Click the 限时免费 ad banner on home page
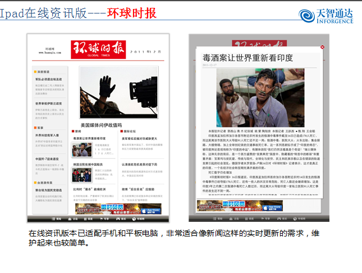The height and width of the screenshot is (273, 362). (118, 209)
